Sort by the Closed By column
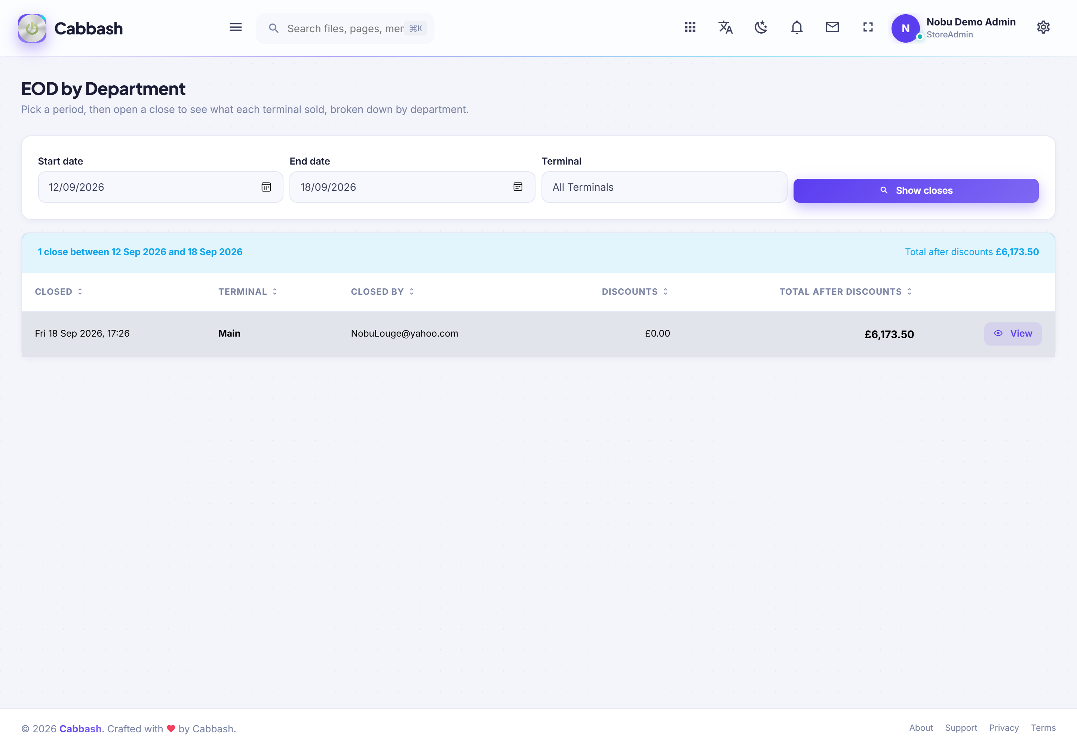Viewport: 1077px width, 748px height. (x=383, y=291)
